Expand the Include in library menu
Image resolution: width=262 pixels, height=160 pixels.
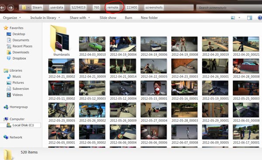(45, 18)
